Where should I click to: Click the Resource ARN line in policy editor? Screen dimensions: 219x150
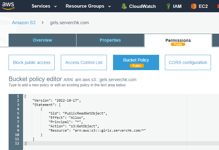97,130
